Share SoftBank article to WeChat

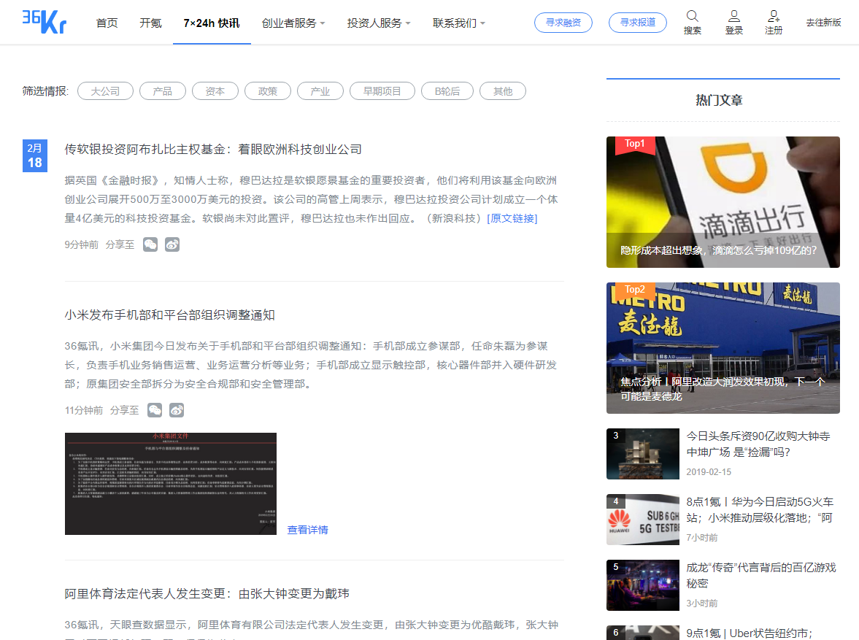[150, 244]
